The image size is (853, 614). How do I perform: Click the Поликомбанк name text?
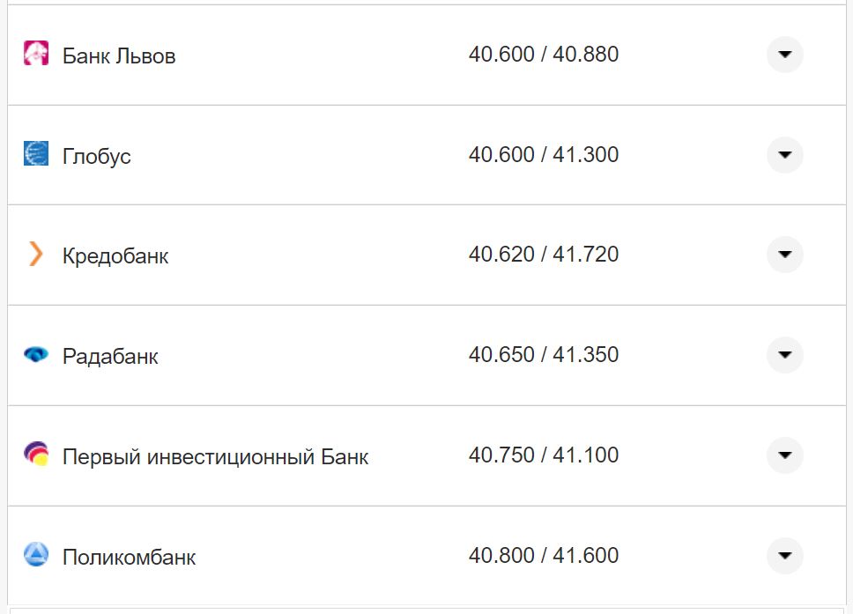pos(129,558)
